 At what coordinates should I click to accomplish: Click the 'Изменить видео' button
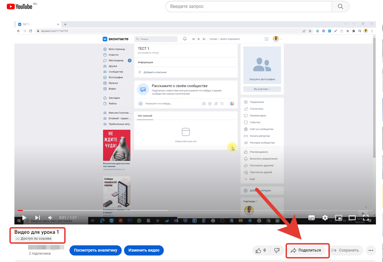[x=144, y=250]
